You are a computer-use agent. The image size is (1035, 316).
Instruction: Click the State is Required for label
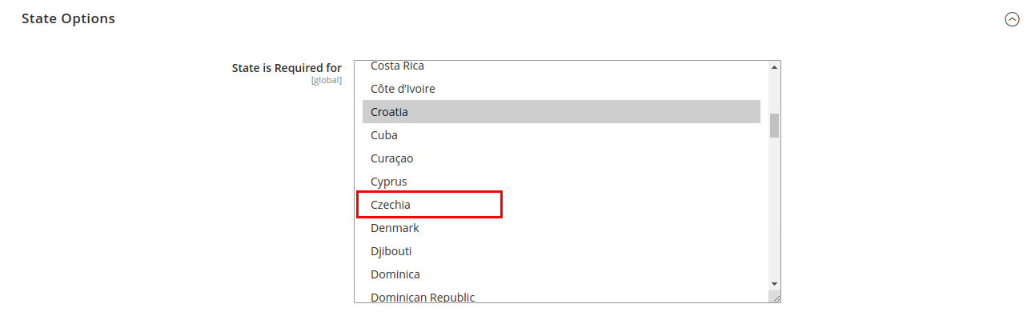[287, 68]
